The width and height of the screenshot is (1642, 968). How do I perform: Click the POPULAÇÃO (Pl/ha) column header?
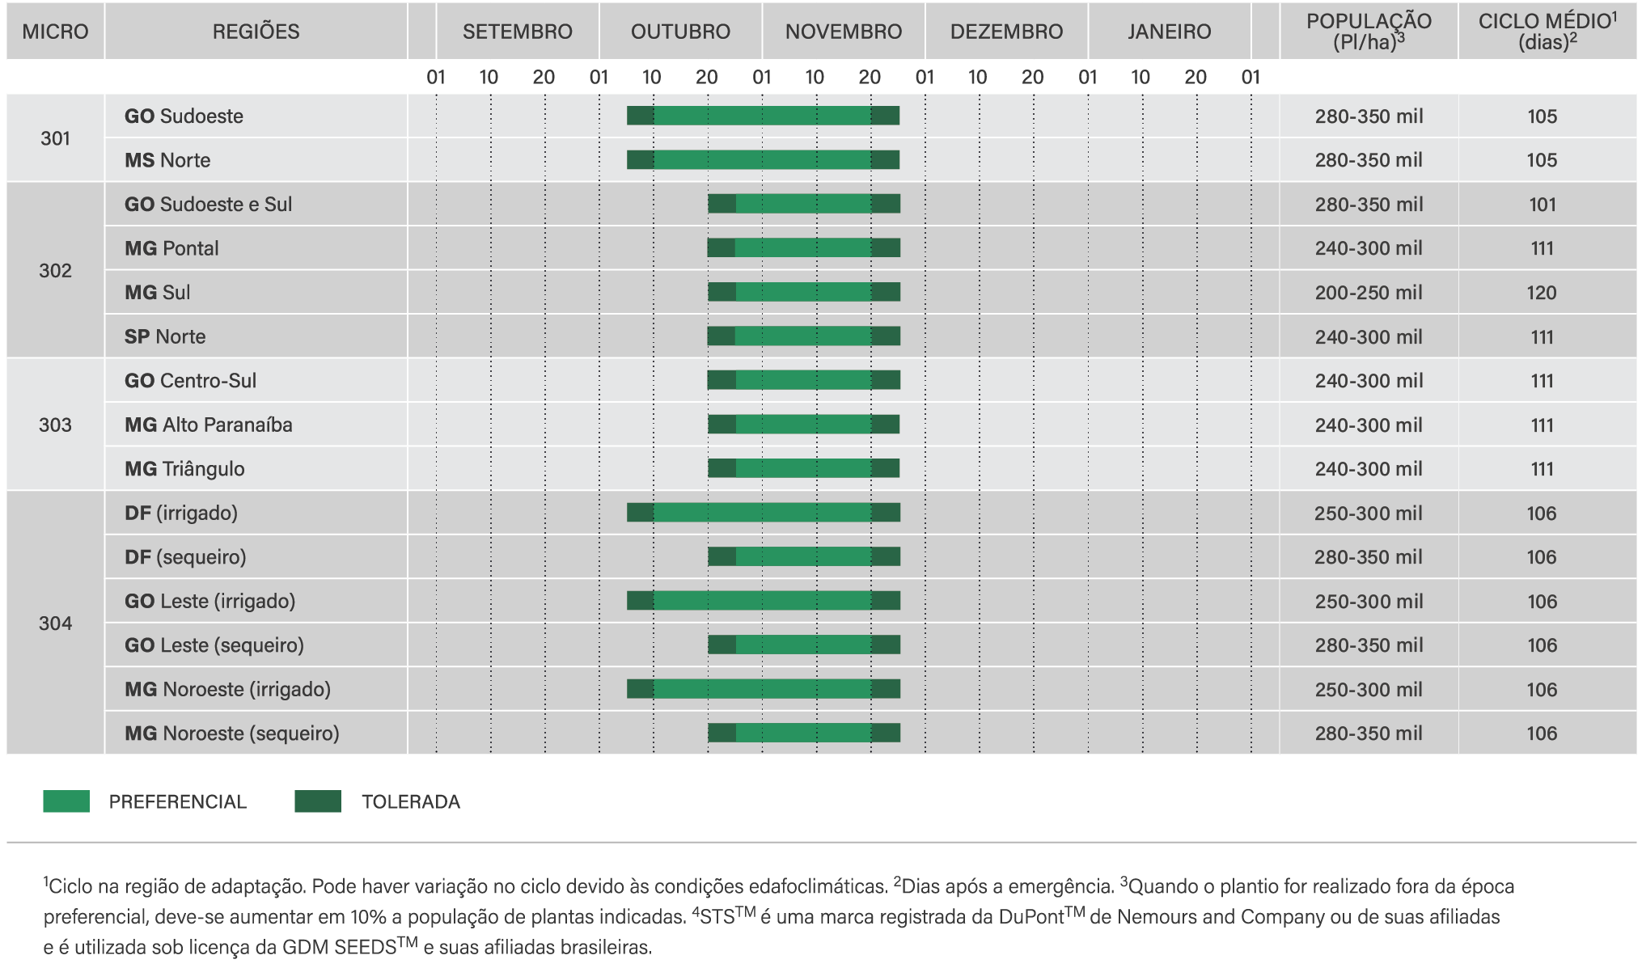pos(1369,32)
